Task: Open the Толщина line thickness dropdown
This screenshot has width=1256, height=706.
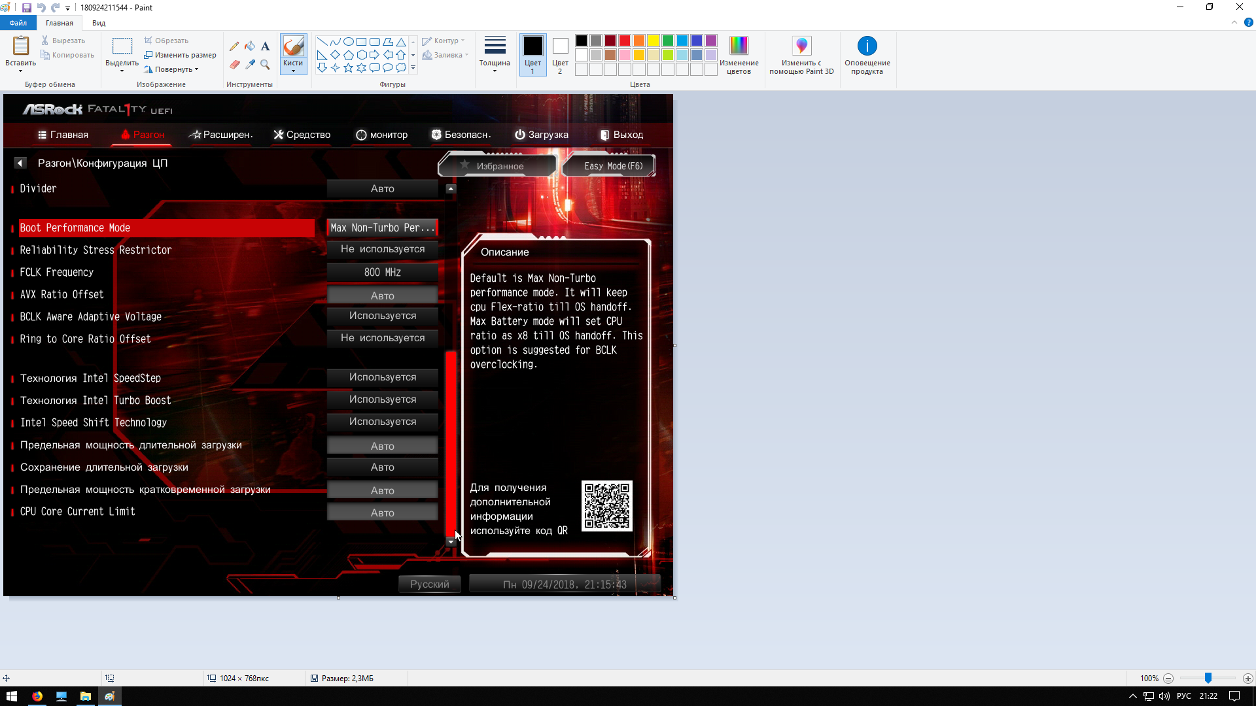Action: click(x=495, y=54)
